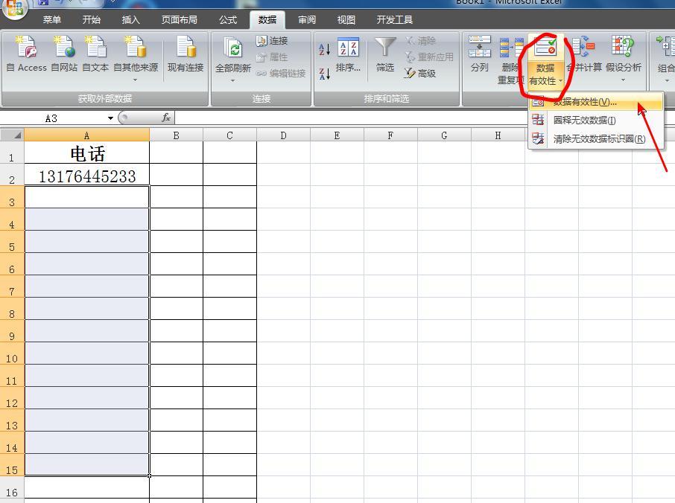Select 圈释无效数据(I) menu entry
The height and width of the screenshot is (503, 675).
pos(596,120)
